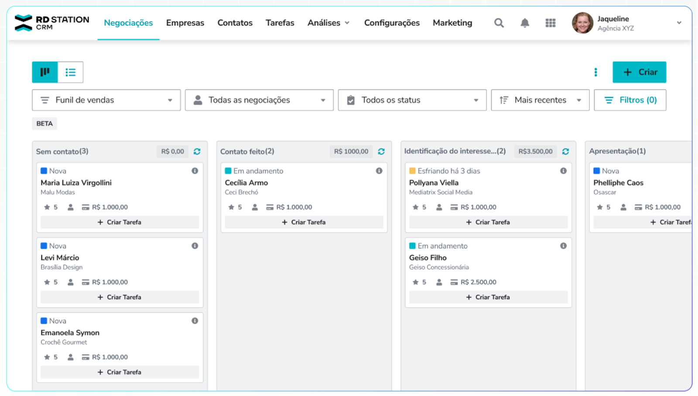
Task: Open the search magnifier icon
Action: click(499, 23)
